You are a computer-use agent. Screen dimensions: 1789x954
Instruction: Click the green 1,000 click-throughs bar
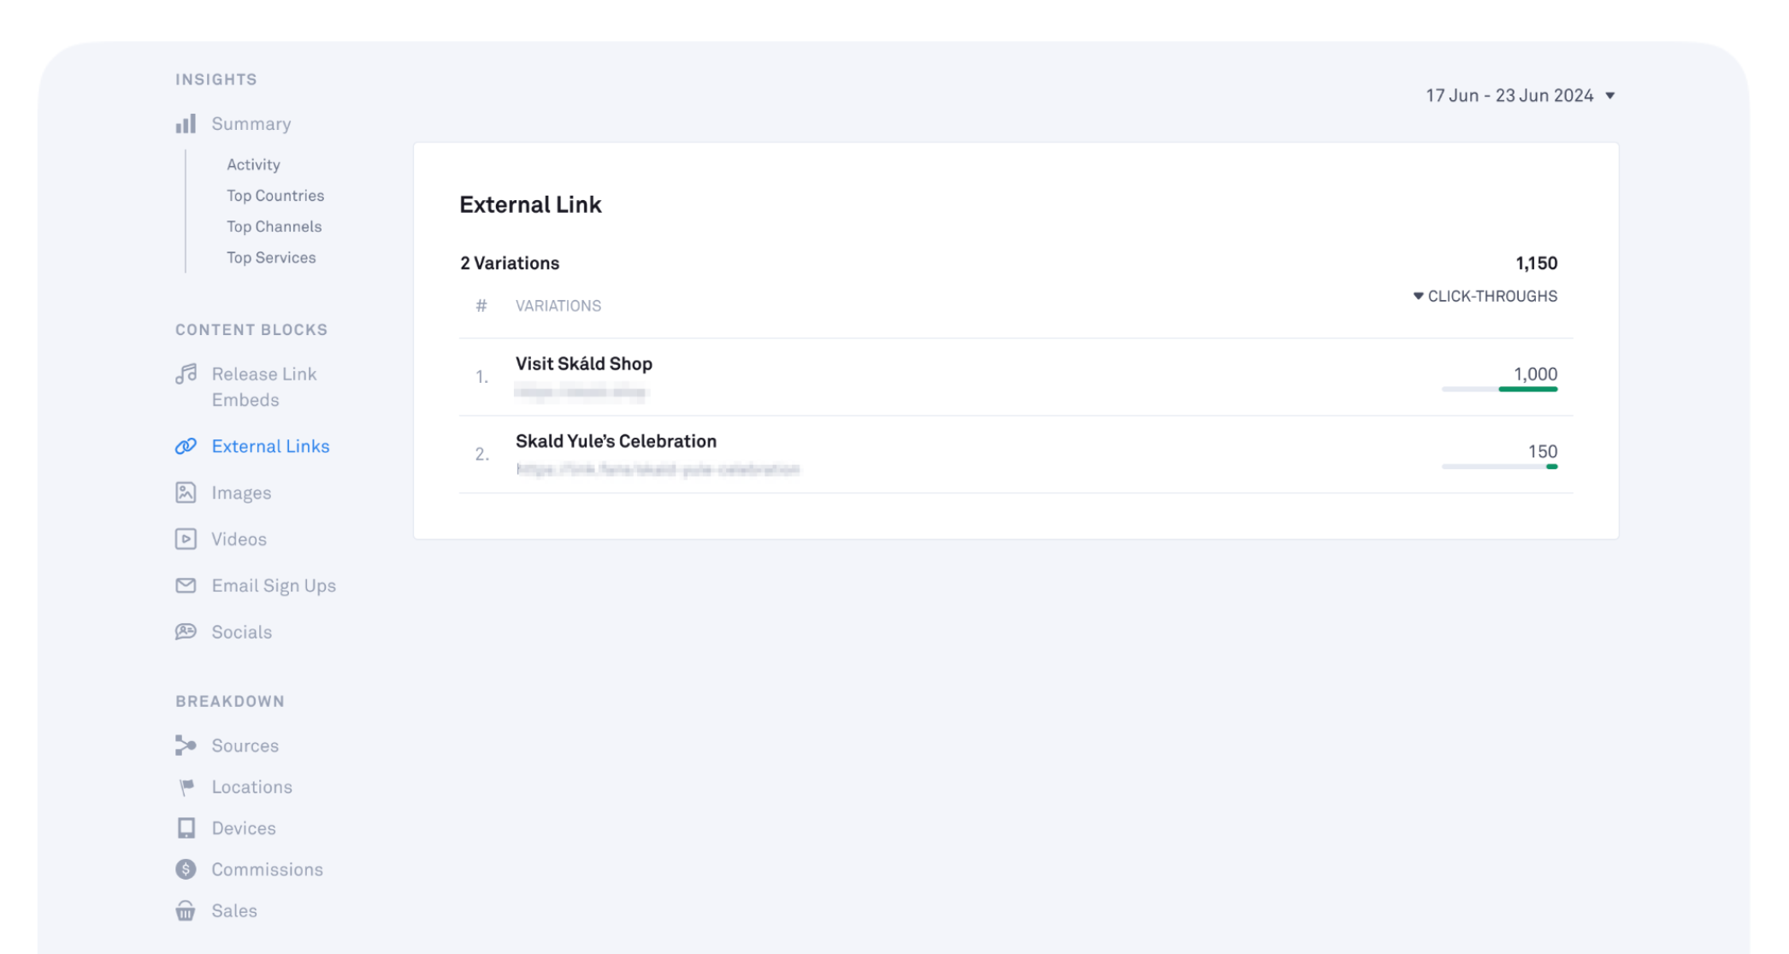pos(1527,390)
